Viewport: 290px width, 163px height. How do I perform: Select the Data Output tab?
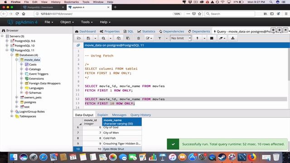84,115
